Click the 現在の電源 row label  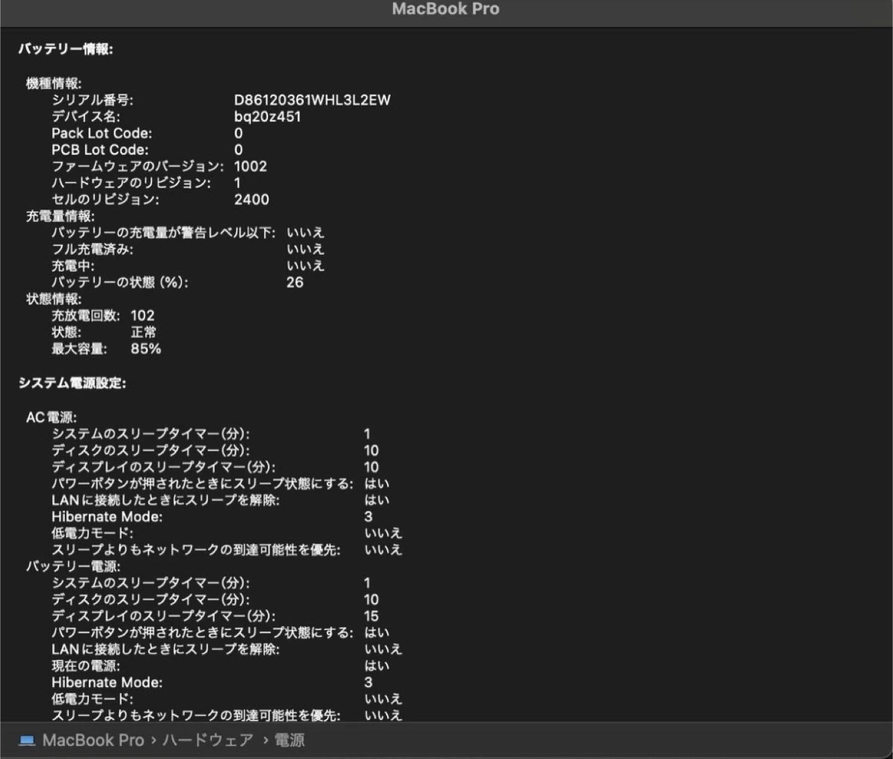point(86,666)
